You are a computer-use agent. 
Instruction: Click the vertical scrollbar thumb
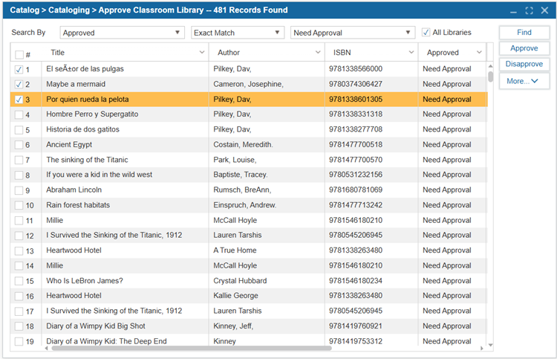(x=491, y=77)
